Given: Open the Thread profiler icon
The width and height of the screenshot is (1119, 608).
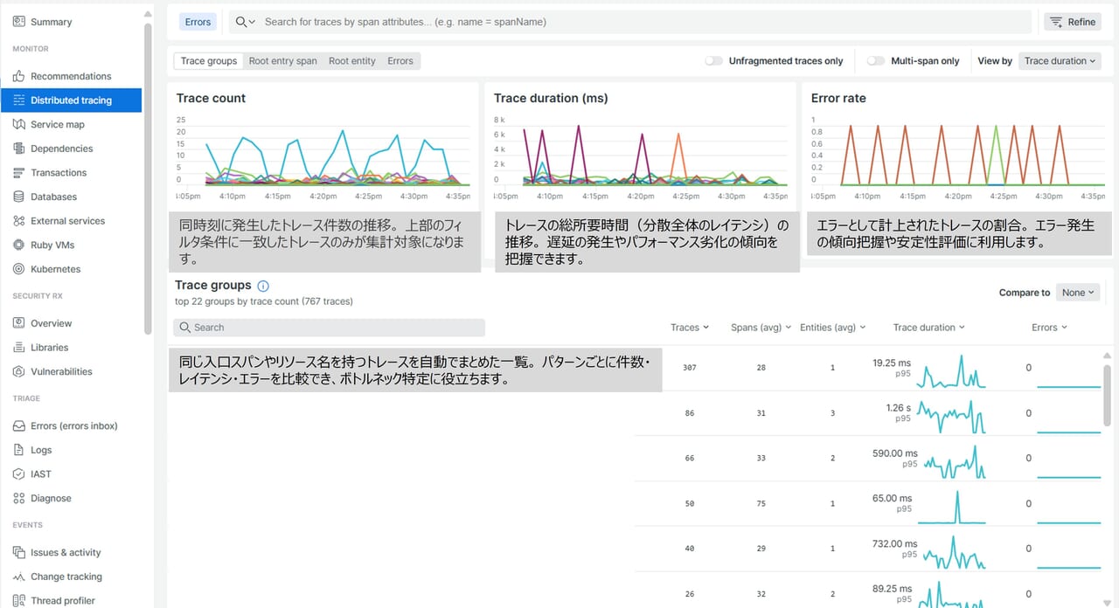Looking at the screenshot, I should click(19, 601).
